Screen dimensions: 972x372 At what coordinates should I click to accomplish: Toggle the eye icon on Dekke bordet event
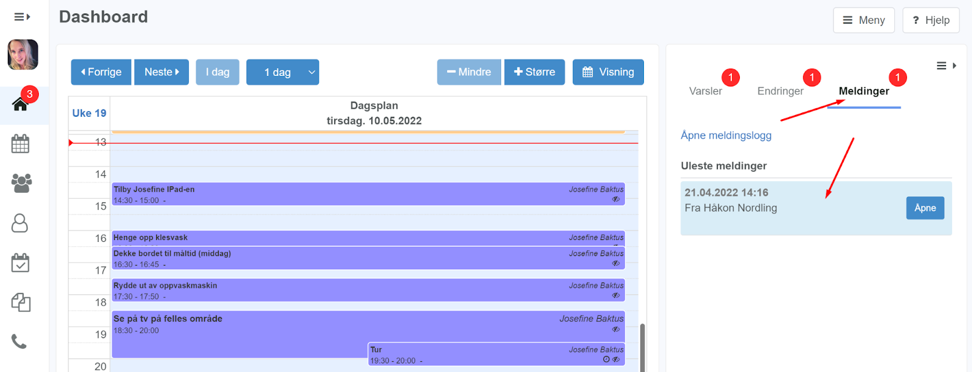tap(616, 264)
